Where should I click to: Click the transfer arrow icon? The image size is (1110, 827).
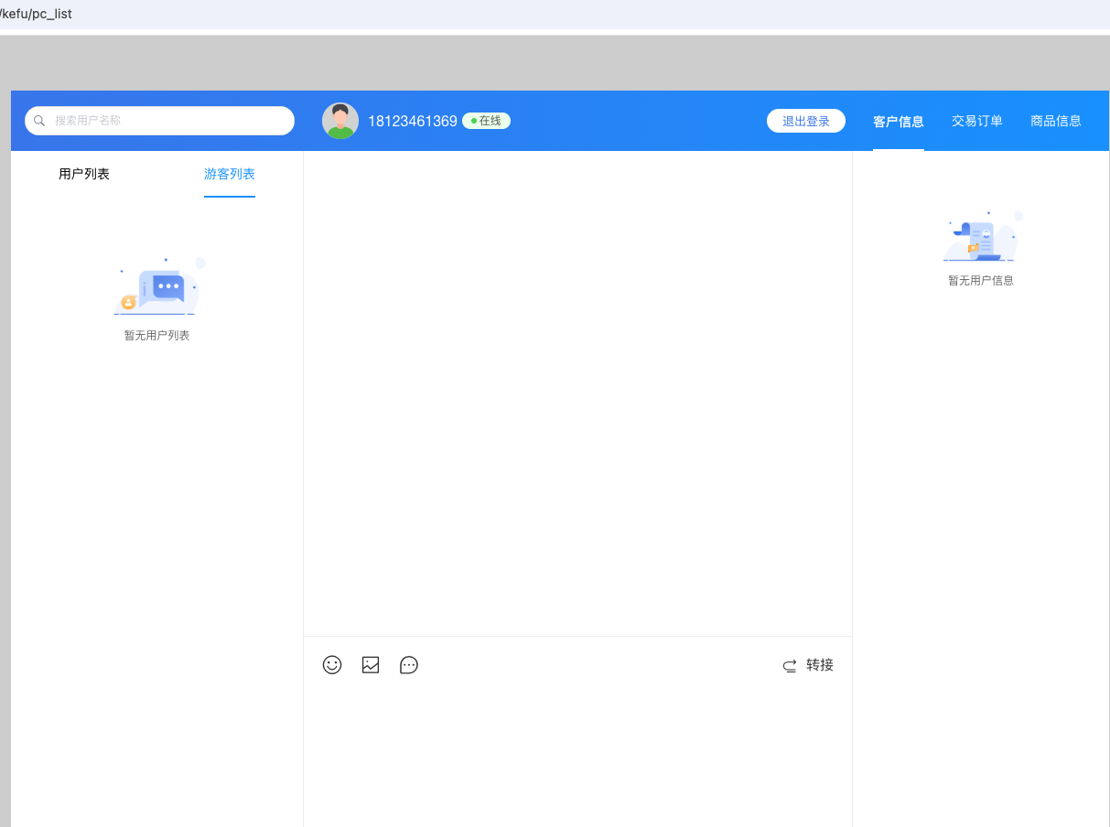coord(790,666)
